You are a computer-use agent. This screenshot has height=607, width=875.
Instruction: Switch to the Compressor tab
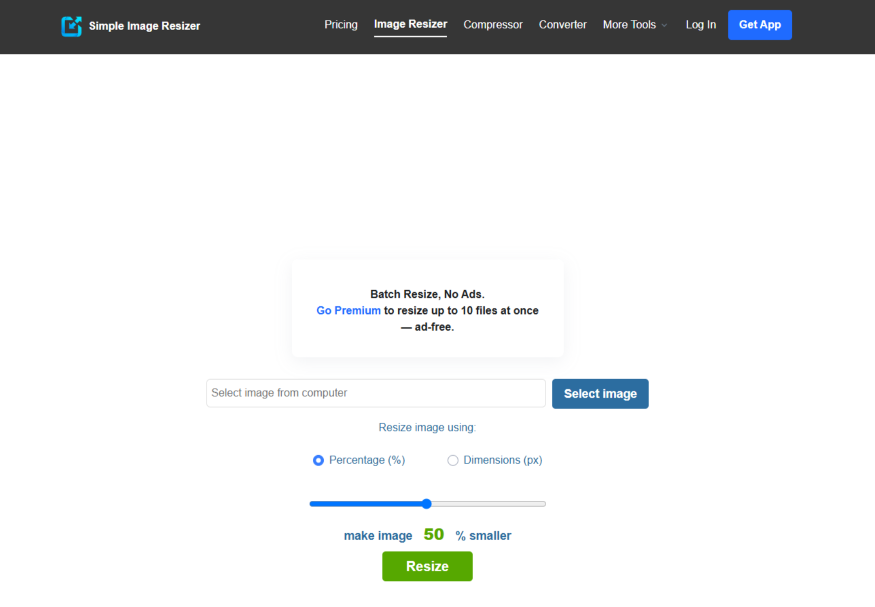[x=492, y=24]
